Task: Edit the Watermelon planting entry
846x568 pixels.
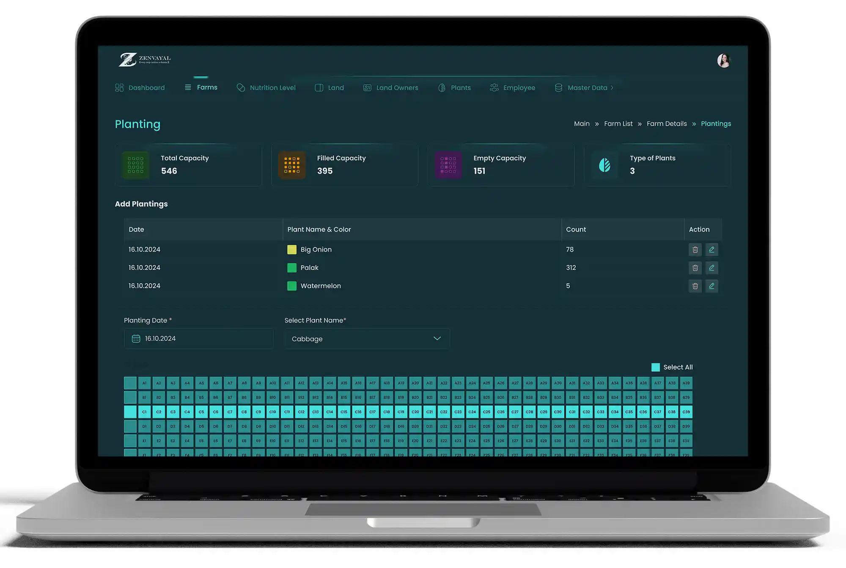Action: click(711, 286)
